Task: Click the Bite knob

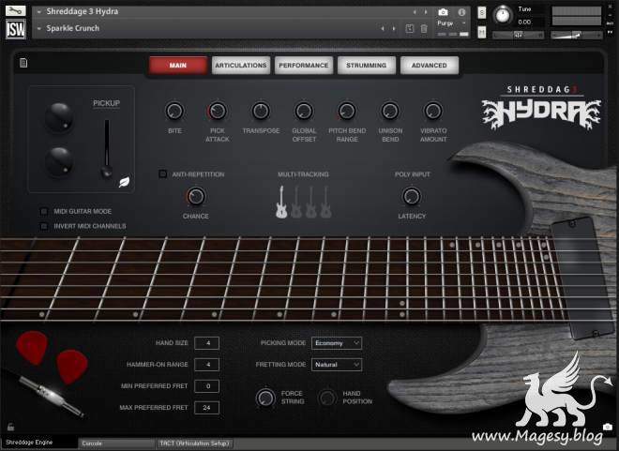Action: 174,112
